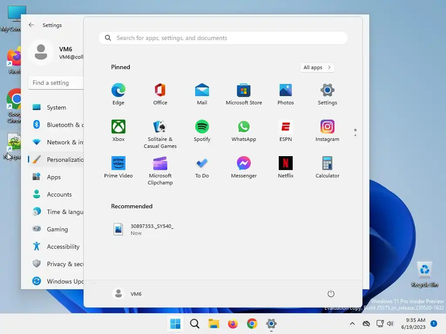Image resolution: width=446 pixels, height=334 pixels.
Task: Select the Google Chrome desktop shortcut
Action: [x=14, y=106]
